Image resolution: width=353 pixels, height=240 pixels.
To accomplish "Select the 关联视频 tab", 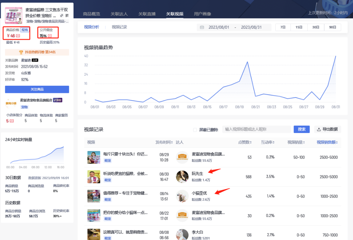I will coord(175,14).
